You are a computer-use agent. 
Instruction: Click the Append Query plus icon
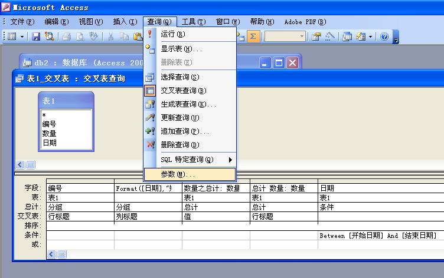150,131
